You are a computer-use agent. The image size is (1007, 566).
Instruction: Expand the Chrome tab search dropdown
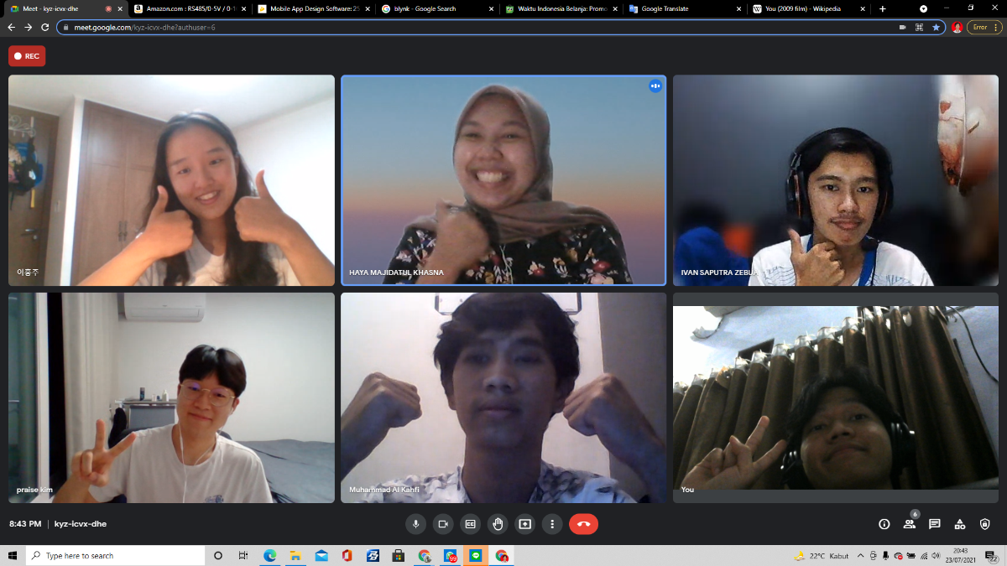tap(923, 8)
